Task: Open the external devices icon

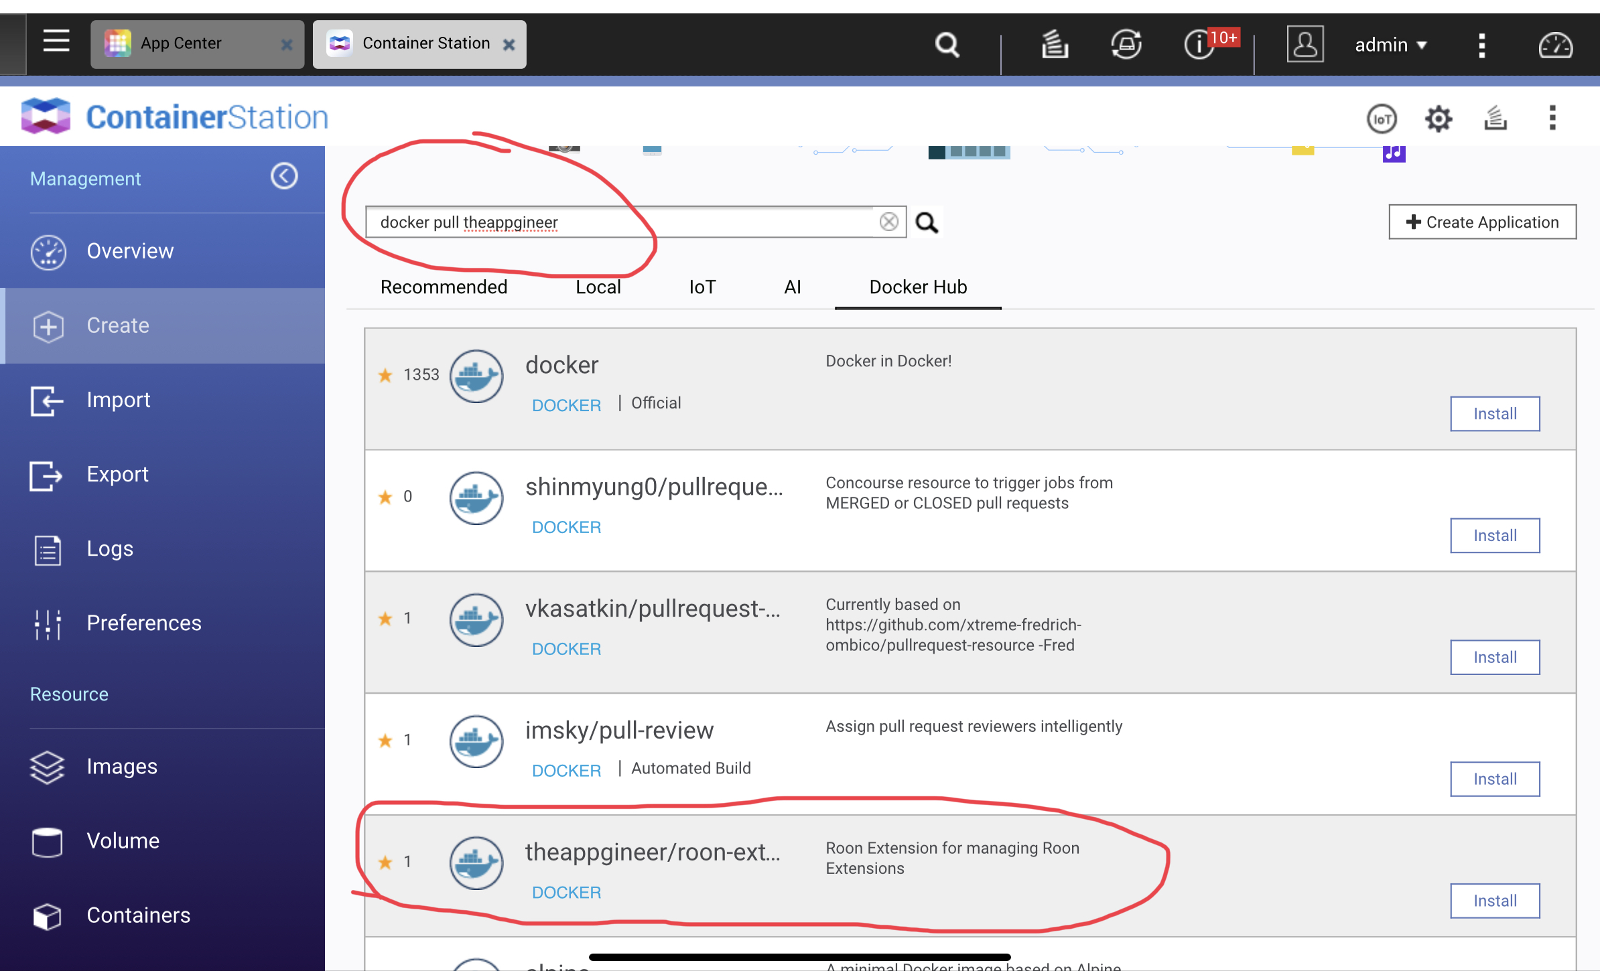Action: 1126,44
